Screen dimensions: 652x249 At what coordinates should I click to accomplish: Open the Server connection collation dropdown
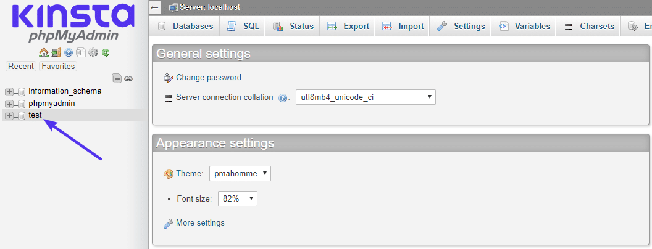click(366, 97)
